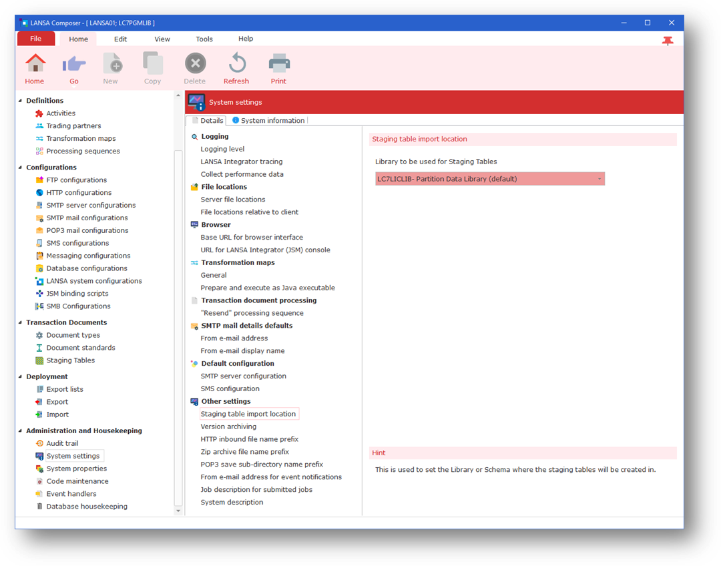The image size is (721, 566).
Task: Select Server file locations setting
Action: point(233,200)
